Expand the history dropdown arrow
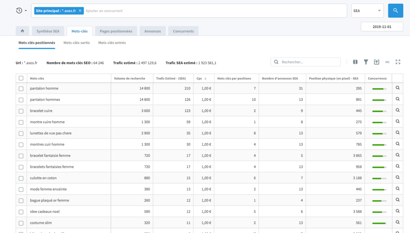 point(26,11)
